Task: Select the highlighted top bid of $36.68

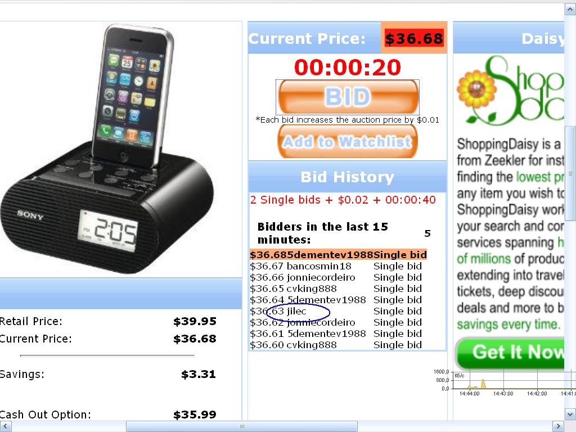Action: [338, 255]
